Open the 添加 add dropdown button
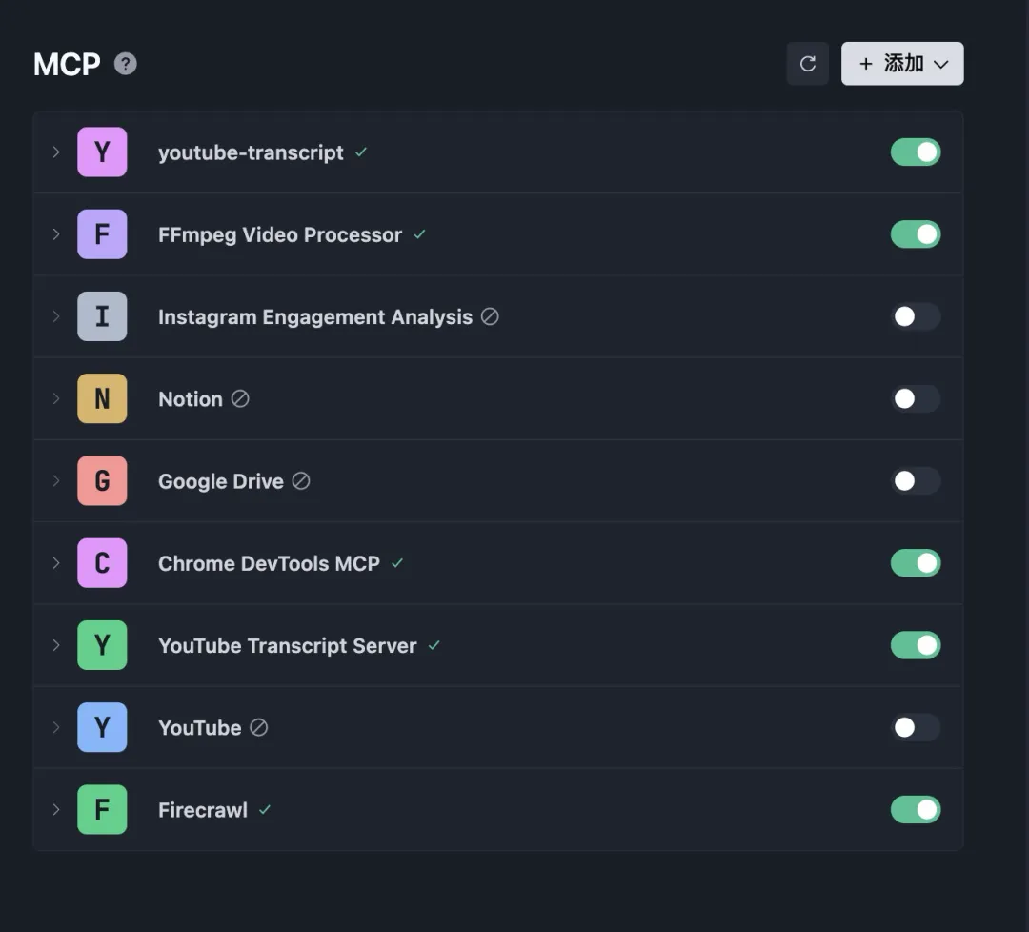The height and width of the screenshot is (932, 1029). [x=902, y=64]
